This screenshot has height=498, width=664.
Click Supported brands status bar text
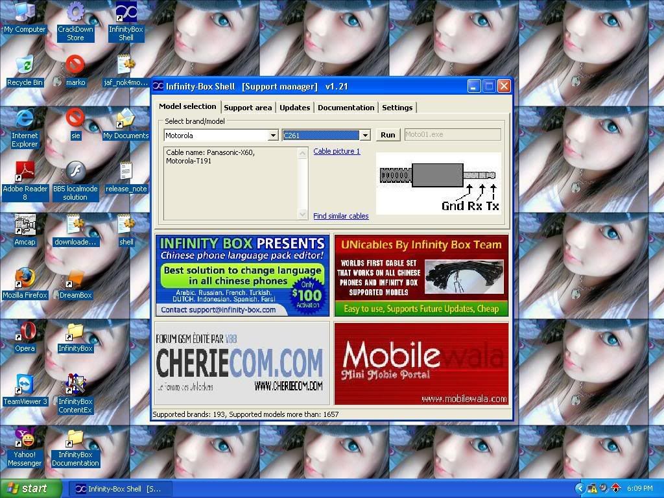pos(246,414)
